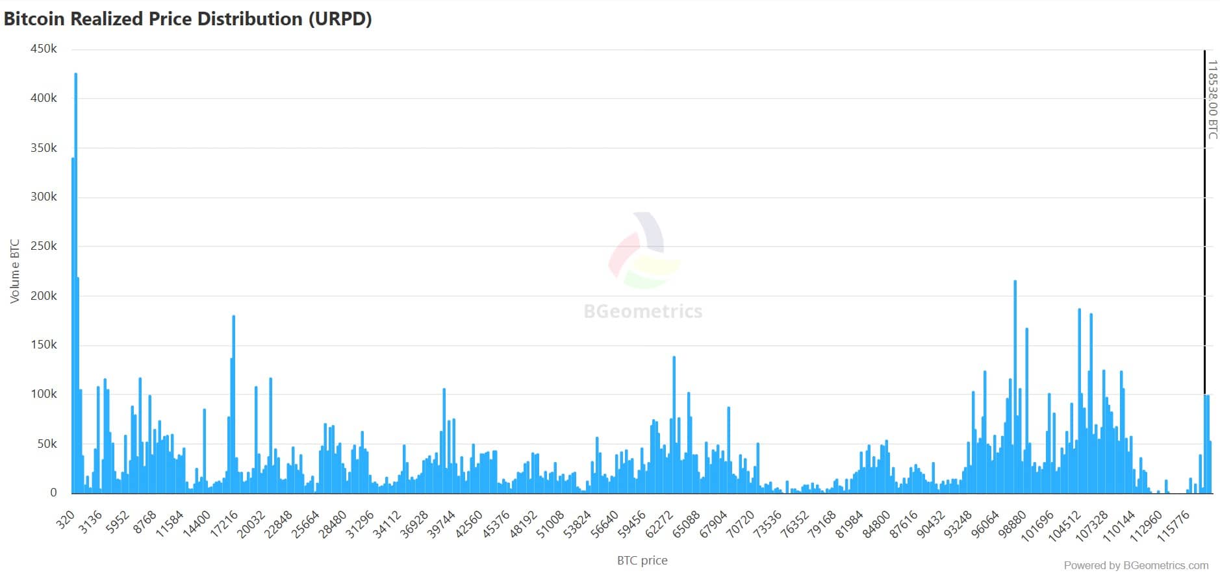Click the 'Volume BTC' y-axis title
The width and height of the screenshot is (1220, 573).
(15, 271)
